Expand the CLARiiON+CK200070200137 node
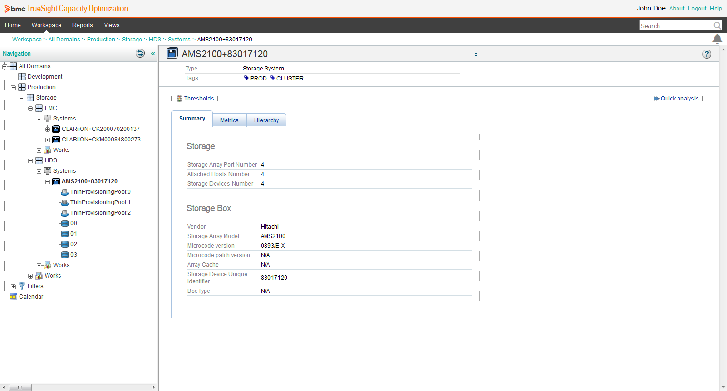Viewport: 727px width, 391px height. (48, 130)
